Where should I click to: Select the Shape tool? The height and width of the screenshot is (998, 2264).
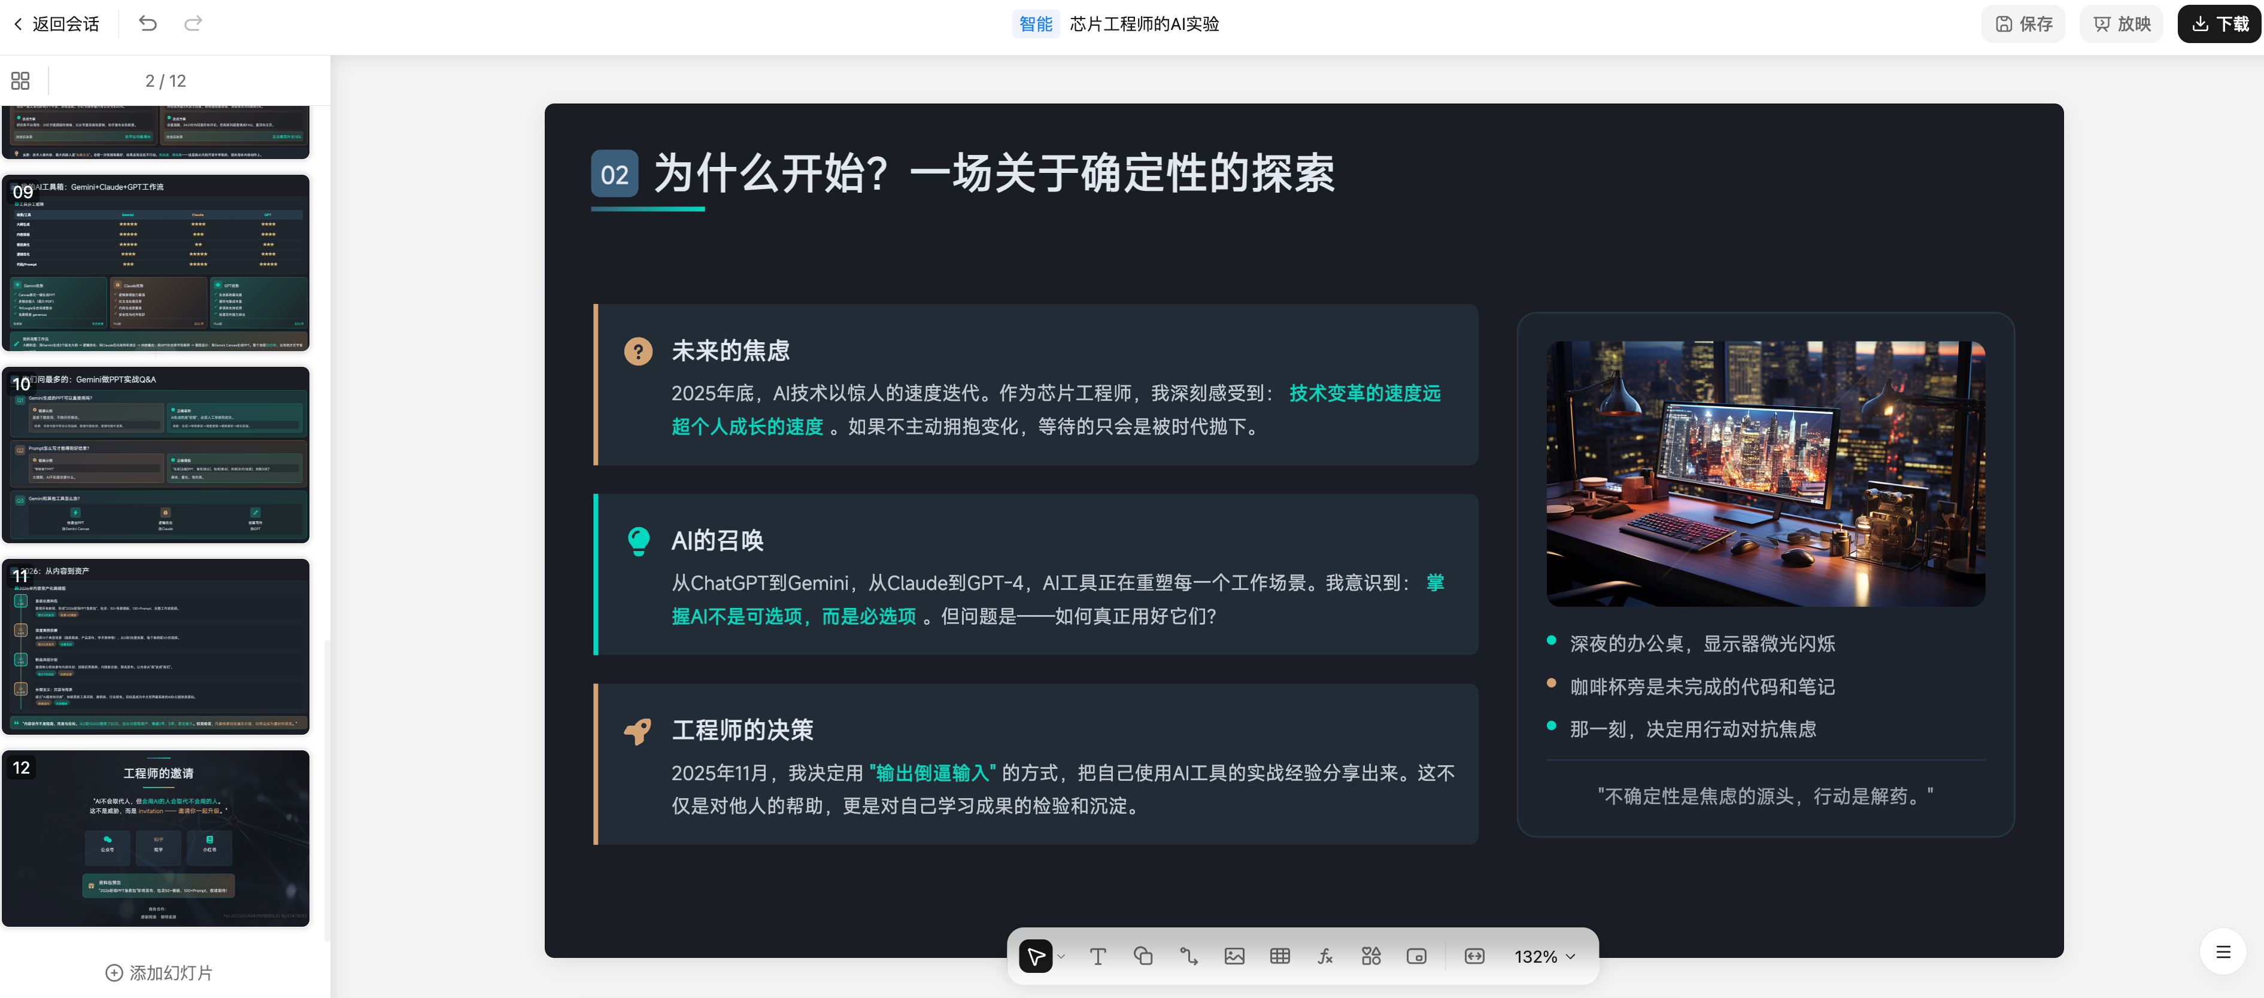tap(1143, 956)
